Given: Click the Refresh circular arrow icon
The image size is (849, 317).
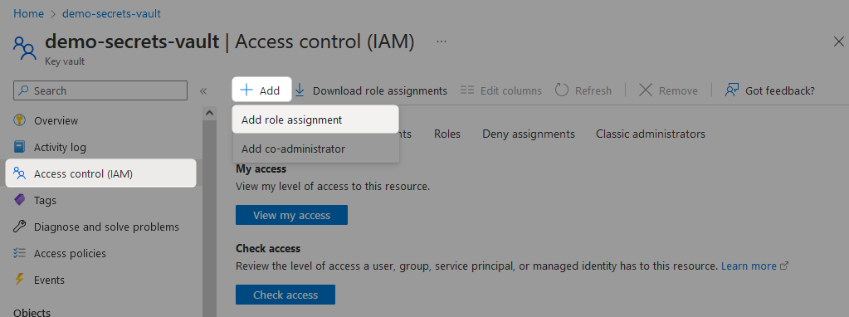Looking at the screenshot, I should [562, 90].
